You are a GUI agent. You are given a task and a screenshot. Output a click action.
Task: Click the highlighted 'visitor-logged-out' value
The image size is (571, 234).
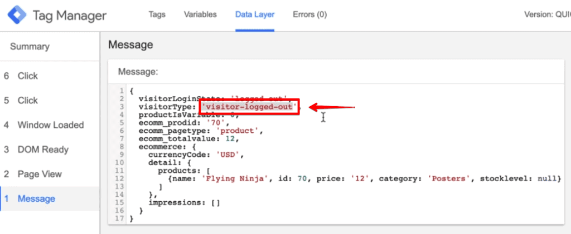click(249, 107)
